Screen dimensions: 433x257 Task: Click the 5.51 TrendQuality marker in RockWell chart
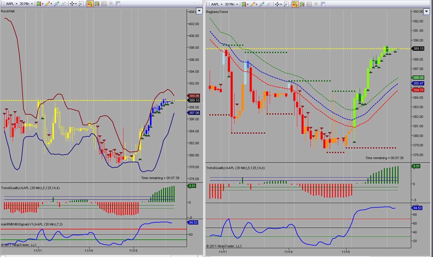click(192, 186)
